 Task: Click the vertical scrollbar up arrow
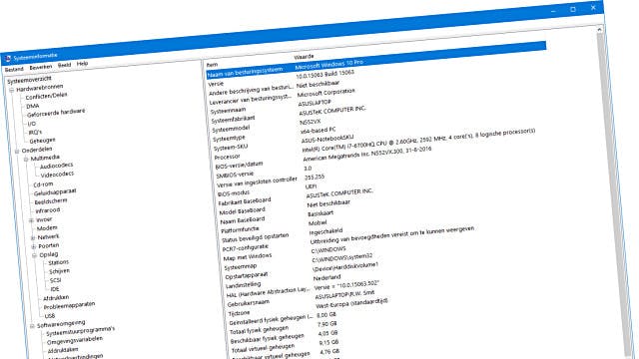click(599, 29)
